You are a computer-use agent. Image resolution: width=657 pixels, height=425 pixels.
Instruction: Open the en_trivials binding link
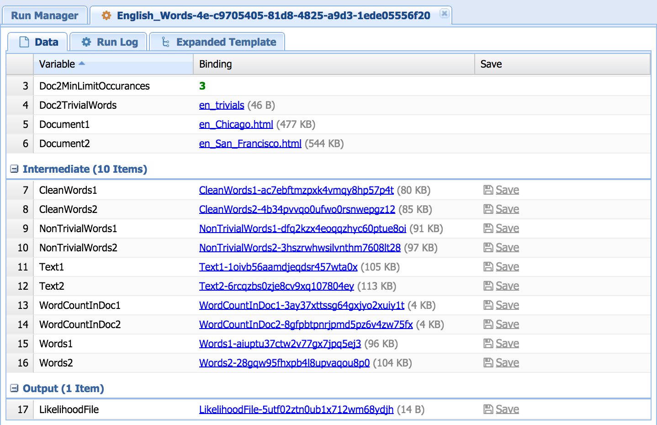coord(222,105)
